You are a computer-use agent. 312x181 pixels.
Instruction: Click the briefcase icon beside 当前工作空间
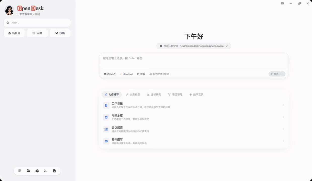coord(161,46)
